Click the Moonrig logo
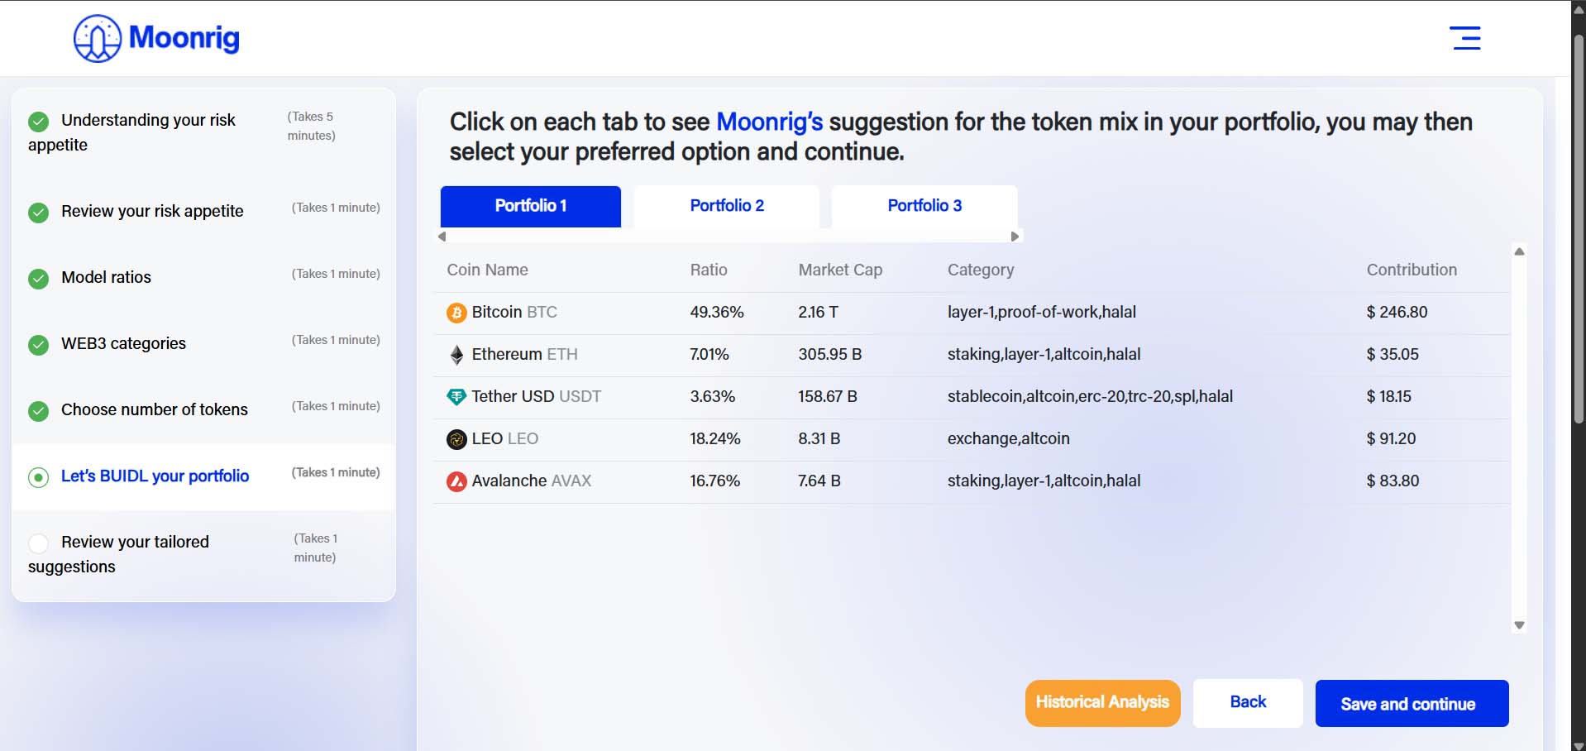The width and height of the screenshot is (1586, 751). click(156, 38)
